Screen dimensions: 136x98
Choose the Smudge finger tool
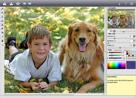[x=2, y=29]
